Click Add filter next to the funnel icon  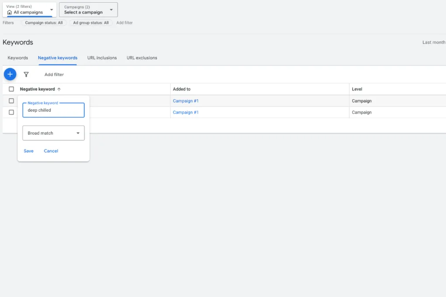point(54,74)
